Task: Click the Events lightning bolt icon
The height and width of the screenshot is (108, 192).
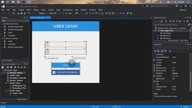Action: pyautogui.click(x=166, y=51)
